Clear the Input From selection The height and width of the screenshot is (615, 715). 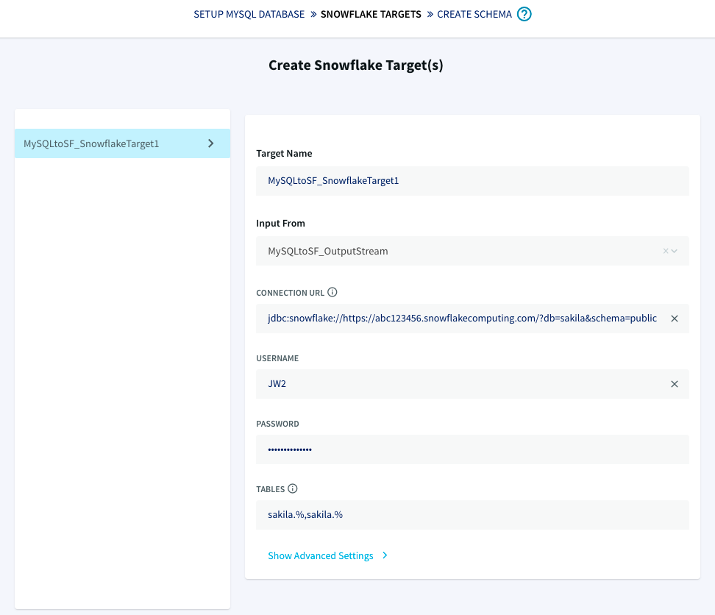click(x=666, y=251)
